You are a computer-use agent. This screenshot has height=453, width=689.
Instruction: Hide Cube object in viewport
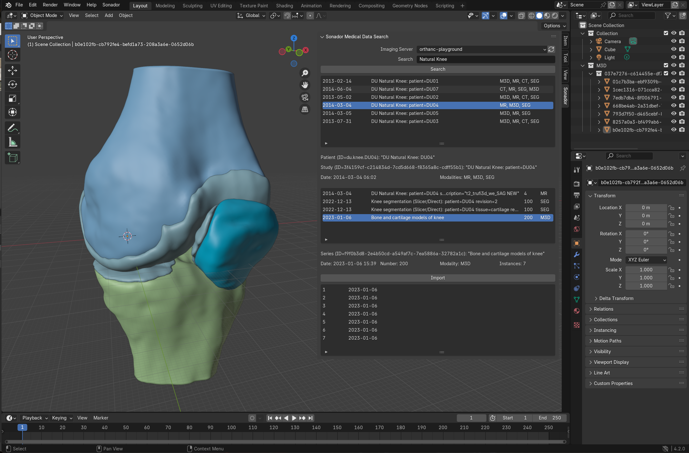(x=674, y=49)
